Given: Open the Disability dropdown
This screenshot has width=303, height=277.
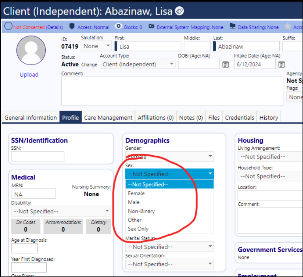Looking at the screenshot, I should [61, 211].
